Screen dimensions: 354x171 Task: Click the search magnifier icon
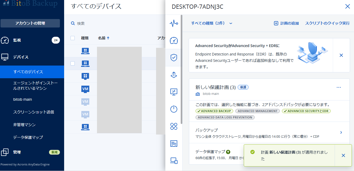coord(73,24)
